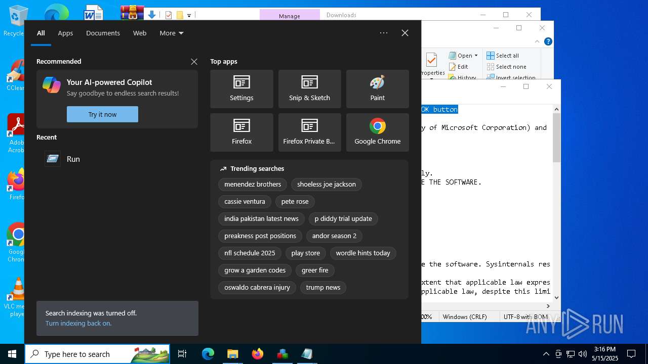
Task: Switch to All search tab
Action: click(x=41, y=33)
